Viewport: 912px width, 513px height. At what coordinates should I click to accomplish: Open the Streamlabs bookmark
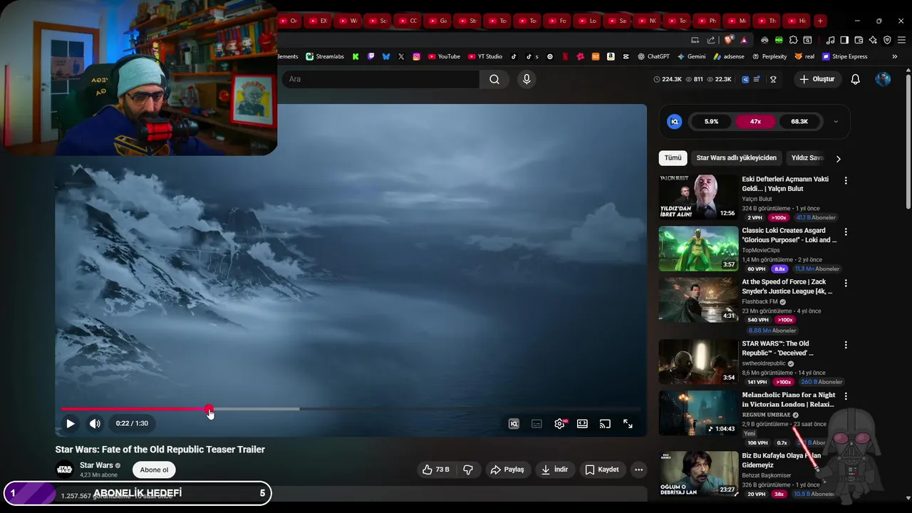tap(325, 56)
